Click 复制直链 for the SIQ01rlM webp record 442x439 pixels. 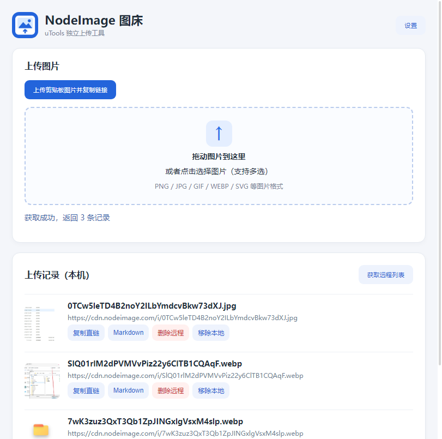[86, 391]
